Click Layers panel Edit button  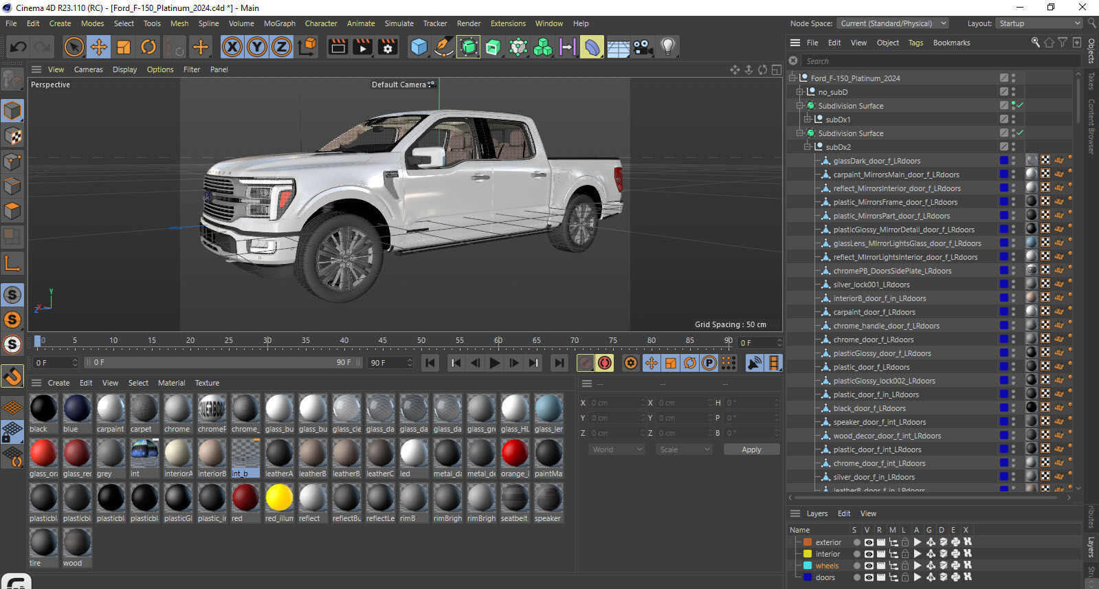click(844, 513)
